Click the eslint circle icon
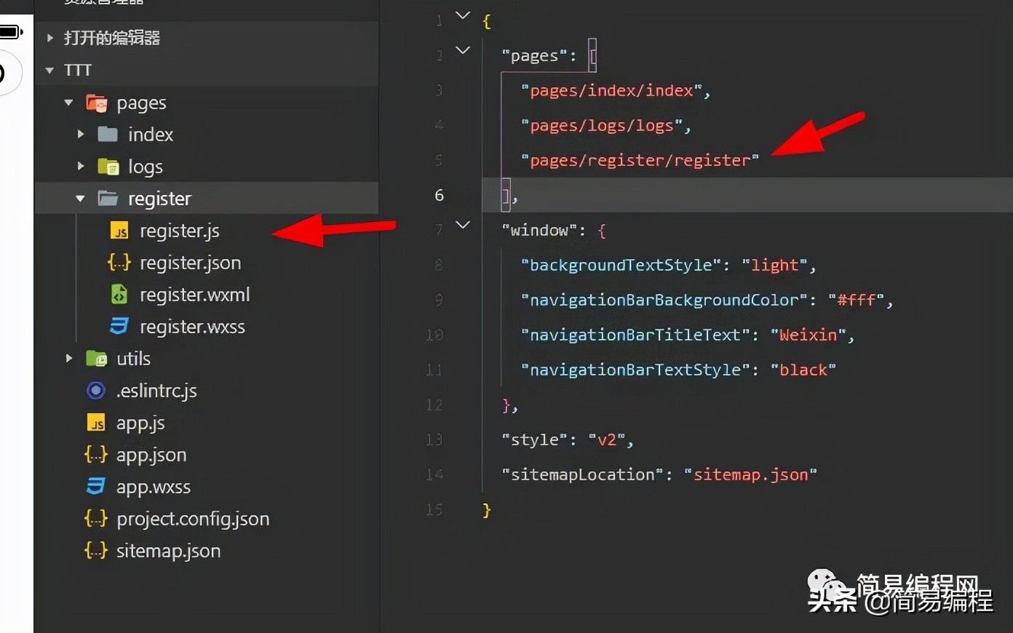Screen dimensions: 1013x633 pos(96,391)
